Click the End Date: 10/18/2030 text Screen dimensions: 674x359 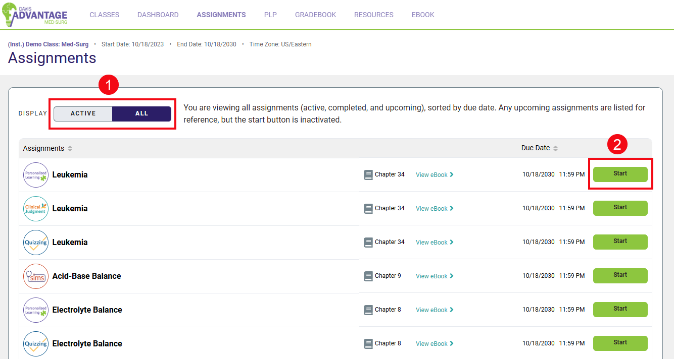pos(207,44)
